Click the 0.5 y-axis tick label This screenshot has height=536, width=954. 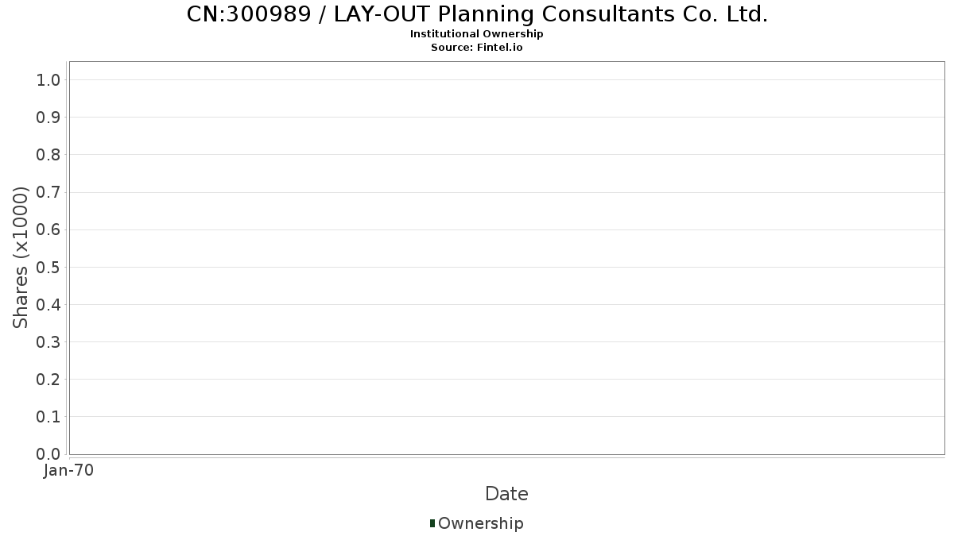click(x=48, y=267)
